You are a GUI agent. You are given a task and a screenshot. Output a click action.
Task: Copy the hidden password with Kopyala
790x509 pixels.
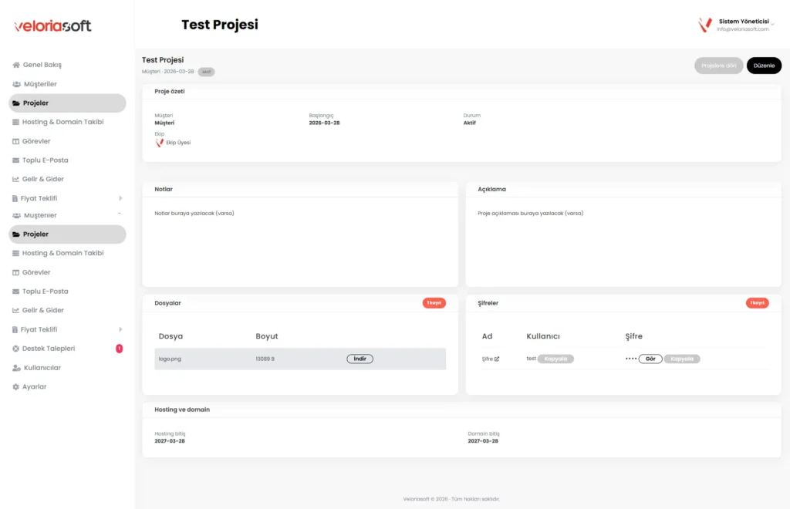[x=682, y=359]
